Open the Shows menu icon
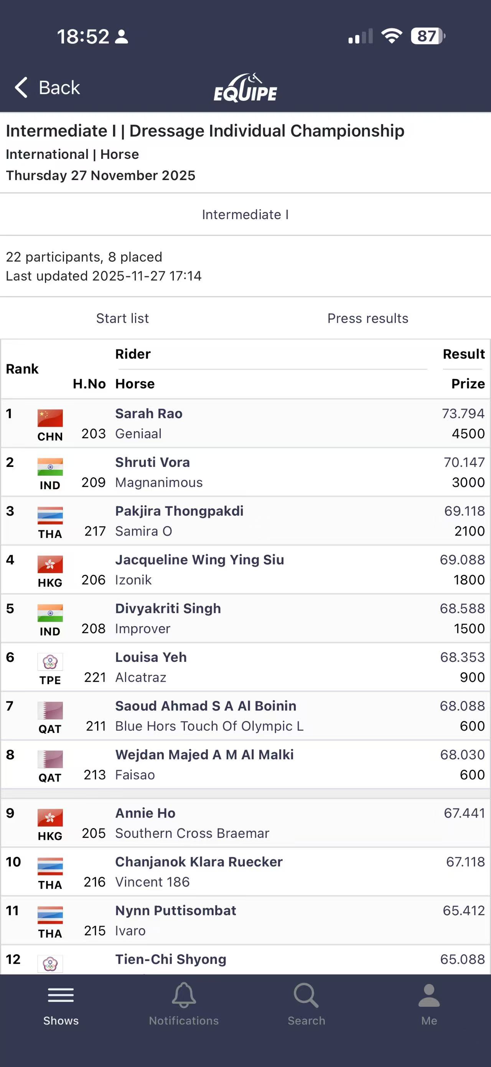Screen dimensions: 491x1067 [61, 994]
